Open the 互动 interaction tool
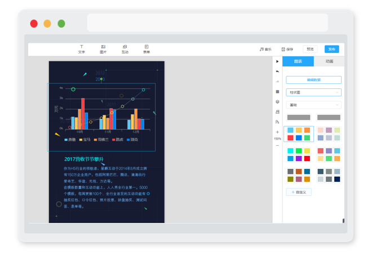 (x=125, y=49)
